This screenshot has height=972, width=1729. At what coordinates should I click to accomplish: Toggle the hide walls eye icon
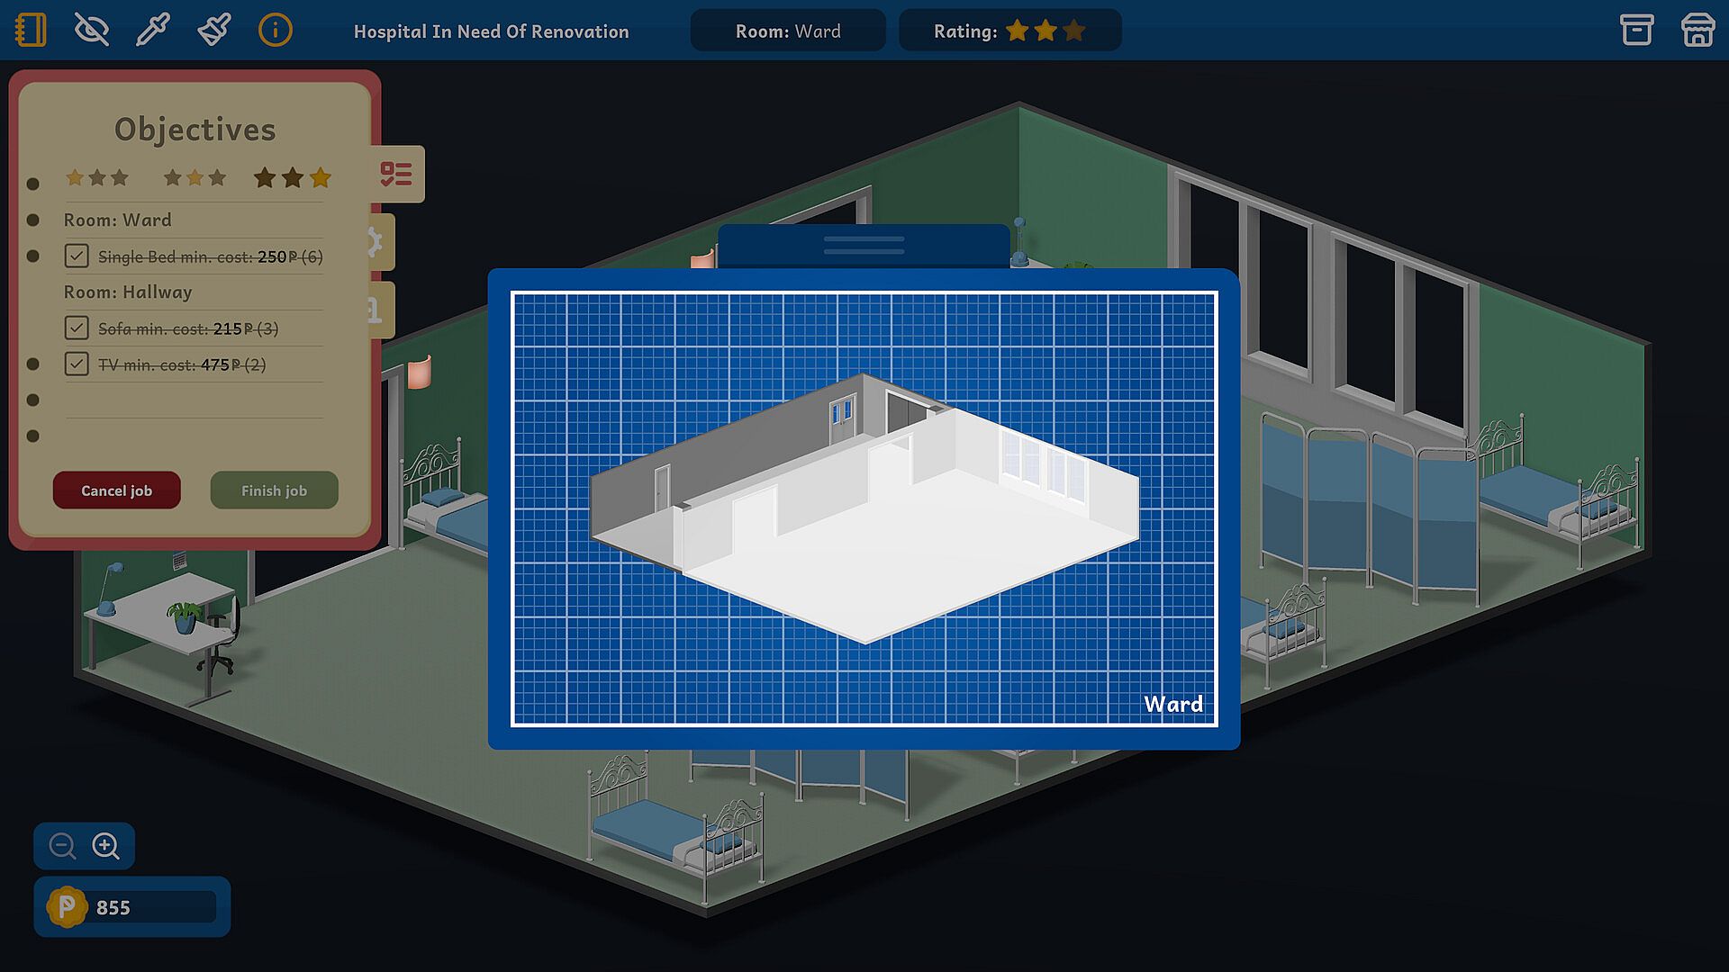pyautogui.click(x=91, y=31)
